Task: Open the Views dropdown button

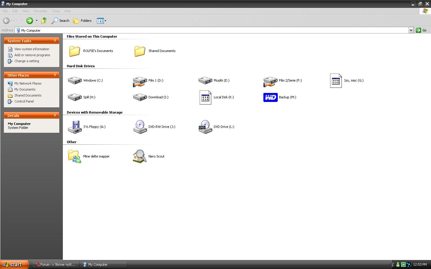Action: point(101,21)
